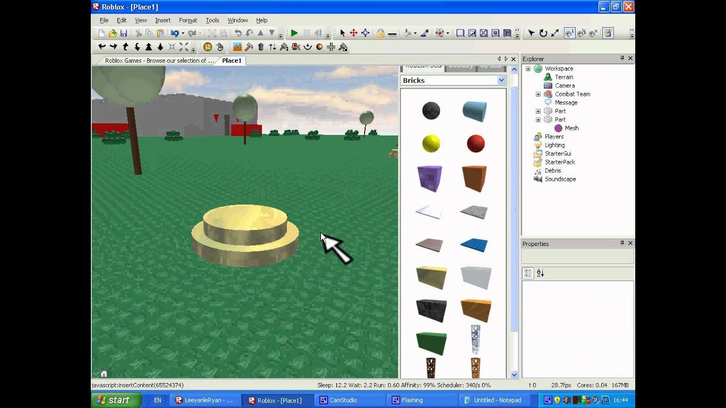726x408 pixels.
Task: Open the Material tool dropdown arrow
Action: pos(448,33)
